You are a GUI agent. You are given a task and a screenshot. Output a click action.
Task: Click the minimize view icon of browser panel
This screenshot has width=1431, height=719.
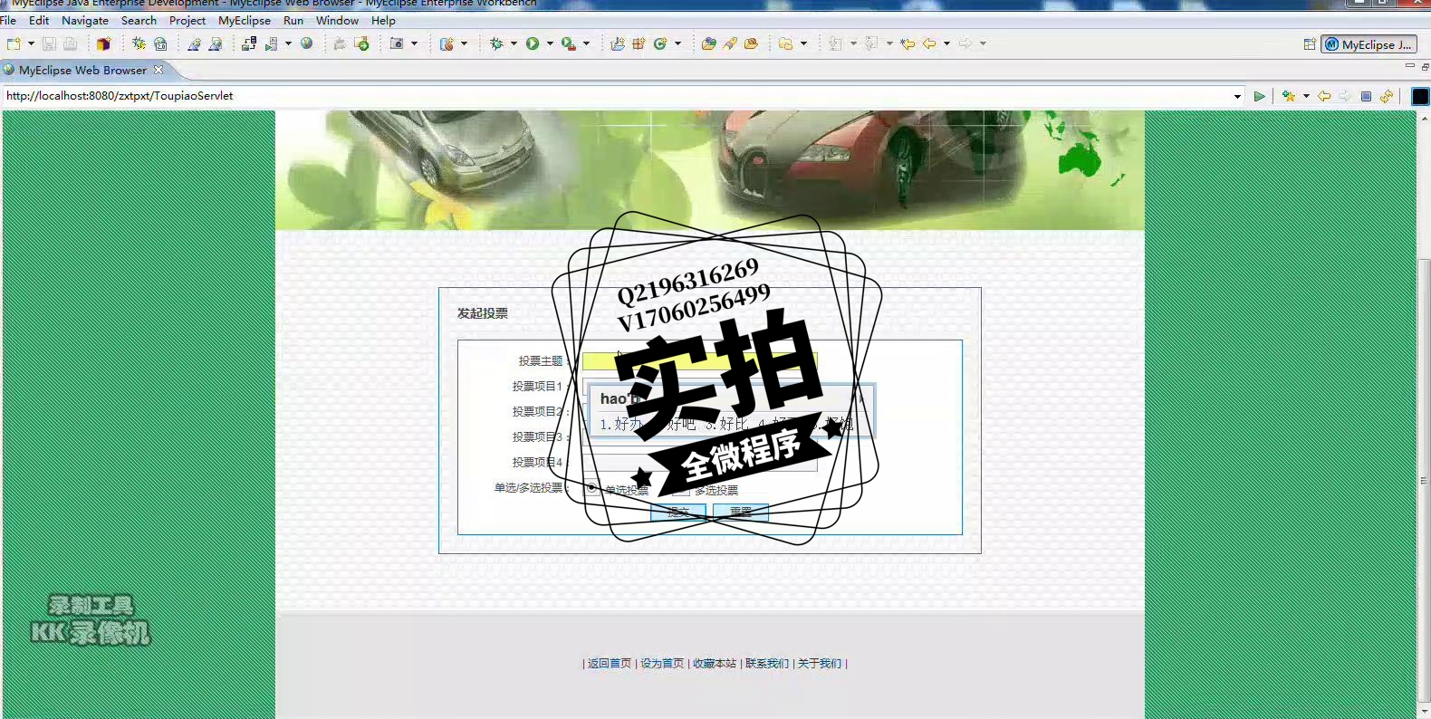(x=1409, y=66)
